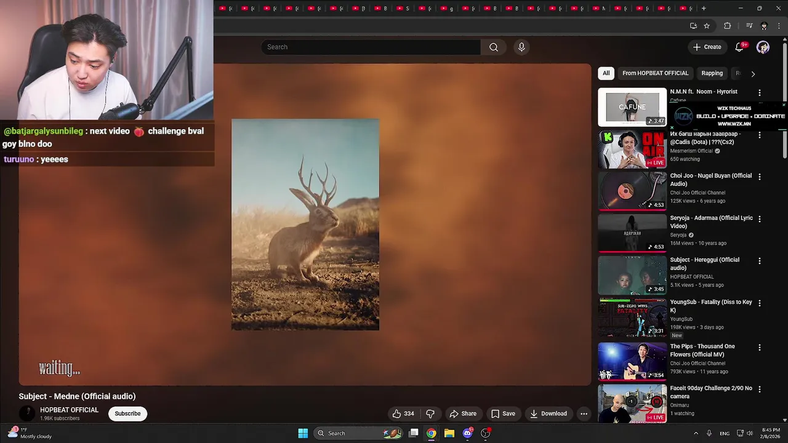Like the video with 334 likes
This screenshot has width=788, height=443.
click(x=403, y=413)
